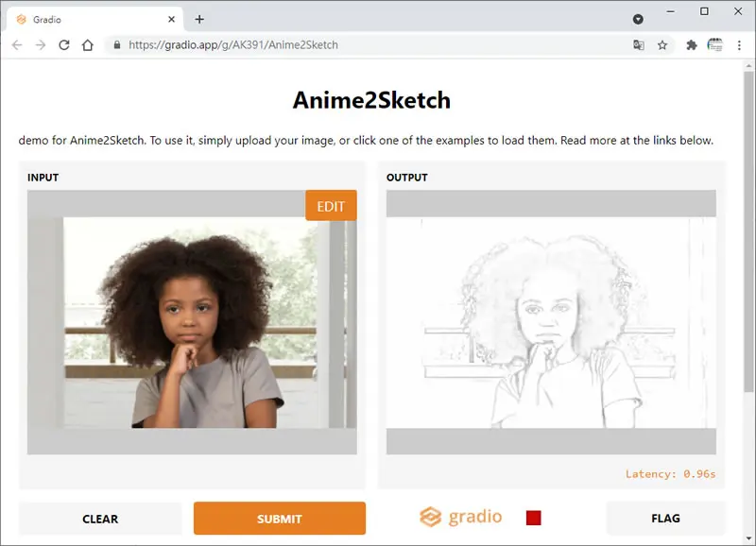
Task: Click the CLEAR button
Action: (x=100, y=519)
